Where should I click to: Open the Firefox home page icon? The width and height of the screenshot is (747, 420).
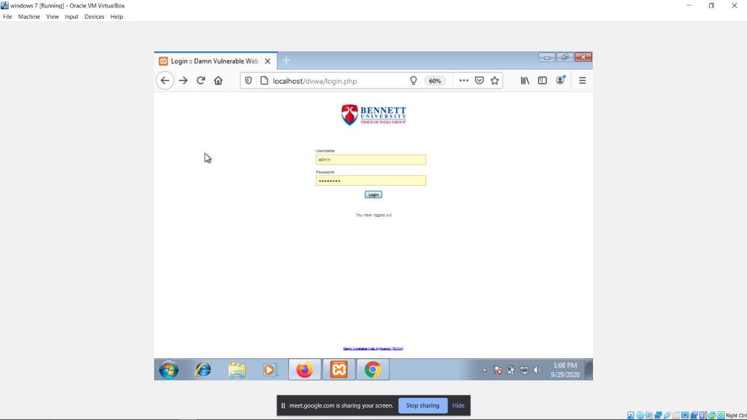click(x=218, y=80)
